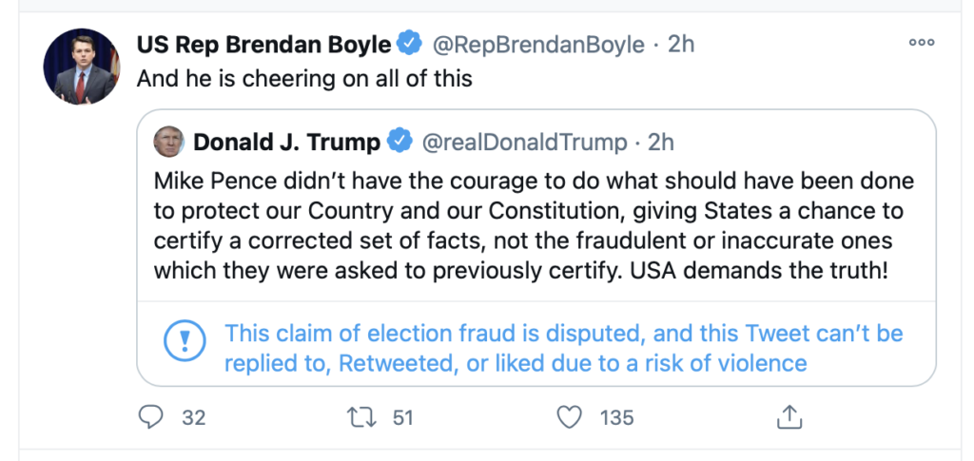Click Boyle's tweet 2h timestamp
The width and height of the screenshot is (974, 461).
pos(681,45)
